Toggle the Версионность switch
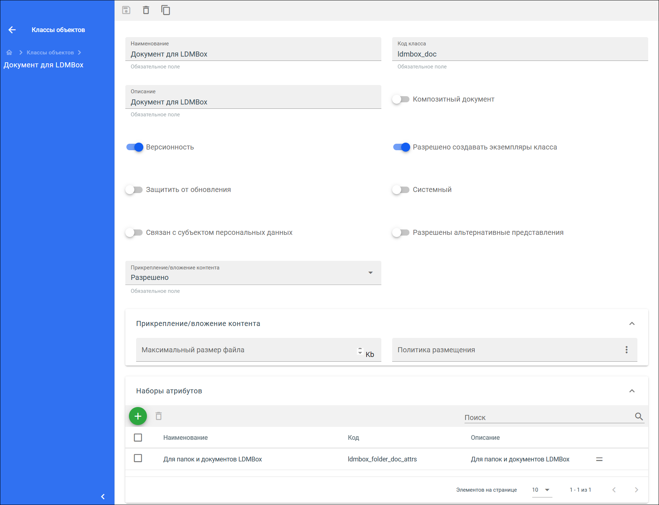The height and width of the screenshot is (505, 659). [135, 147]
